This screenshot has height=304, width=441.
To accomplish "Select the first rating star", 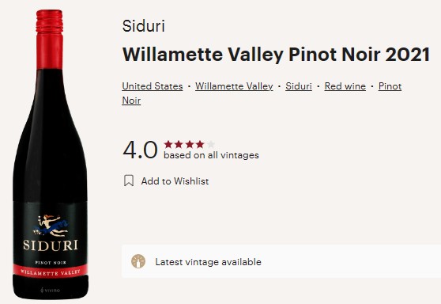I will point(168,145).
